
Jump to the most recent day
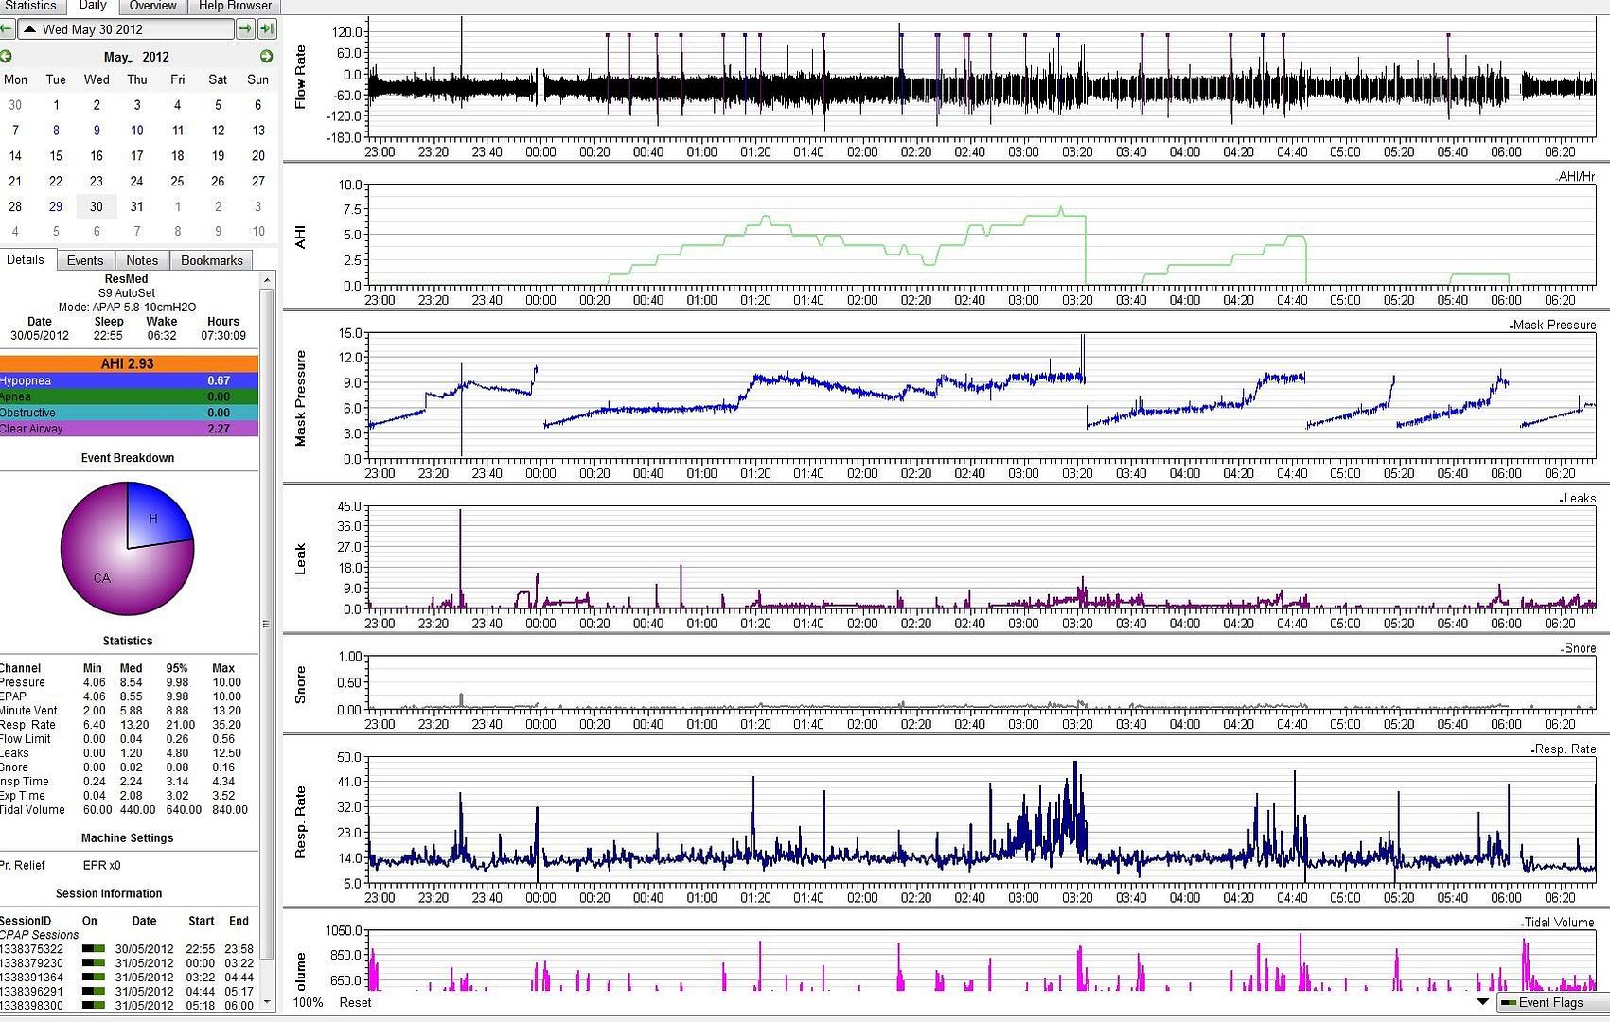268,29
